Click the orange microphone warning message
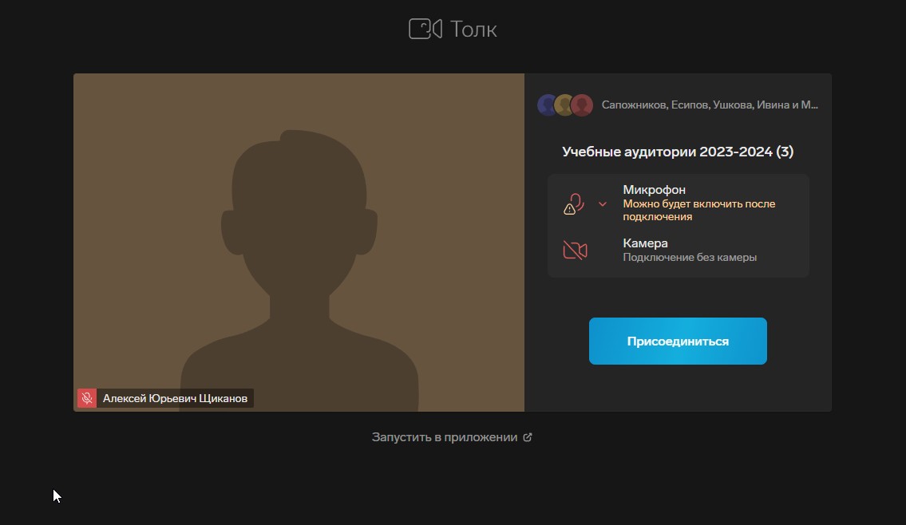Screen dimensions: 906x525 tap(698, 210)
